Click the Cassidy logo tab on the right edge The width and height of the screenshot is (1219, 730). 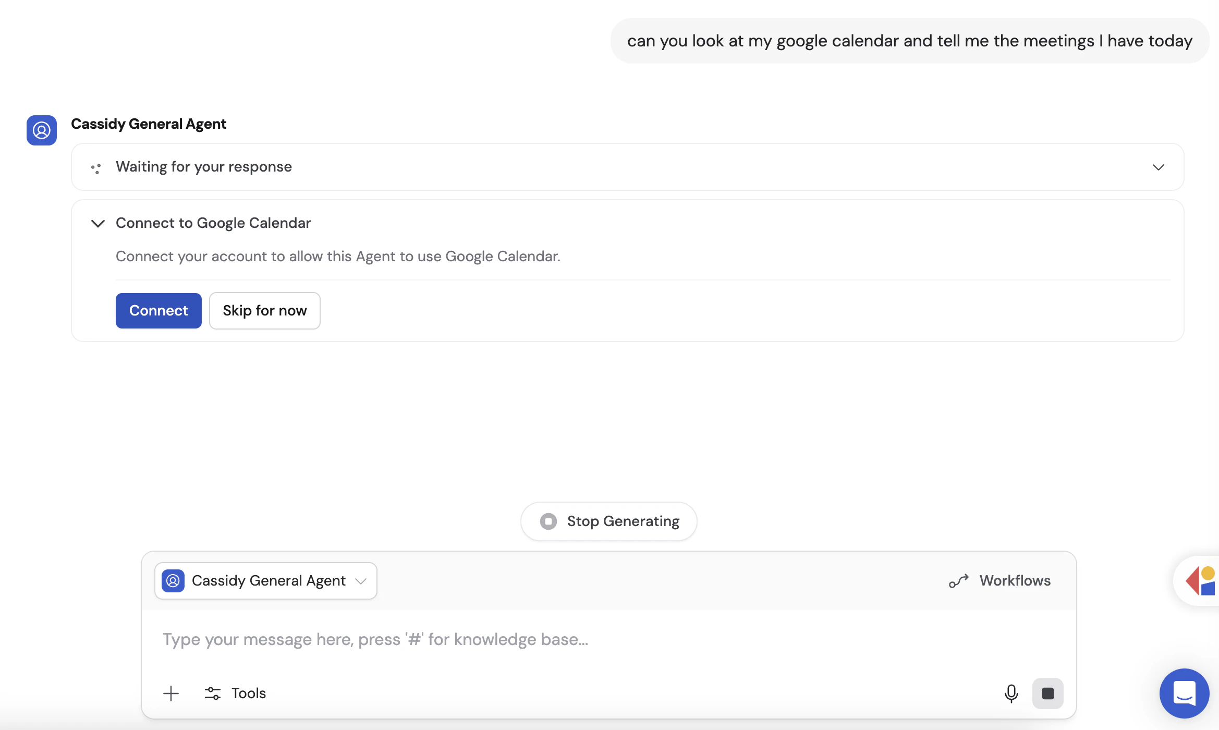(1201, 580)
